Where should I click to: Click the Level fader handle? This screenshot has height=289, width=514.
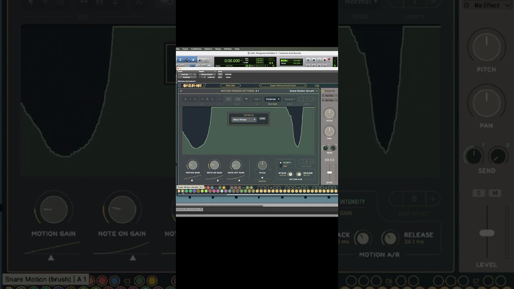coord(329,173)
